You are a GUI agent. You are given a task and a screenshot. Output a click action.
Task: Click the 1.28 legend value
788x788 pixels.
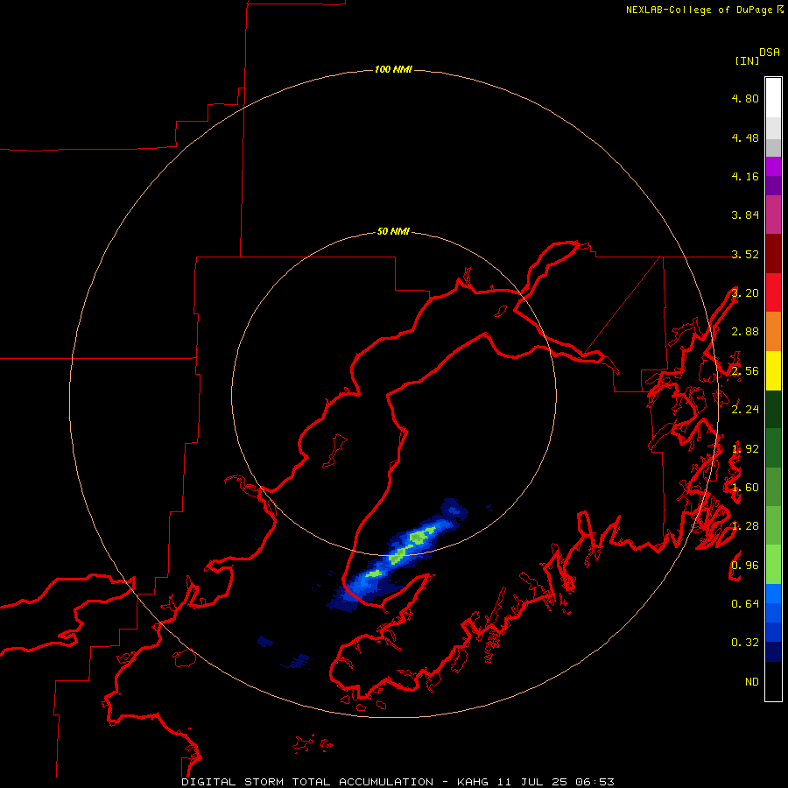coord(745,526)
